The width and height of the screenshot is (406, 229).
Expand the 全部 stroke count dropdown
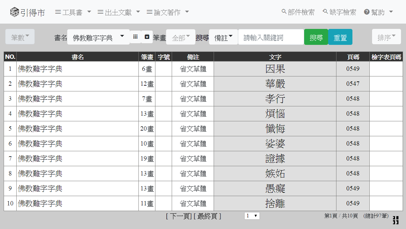click(x=181, y=37)
